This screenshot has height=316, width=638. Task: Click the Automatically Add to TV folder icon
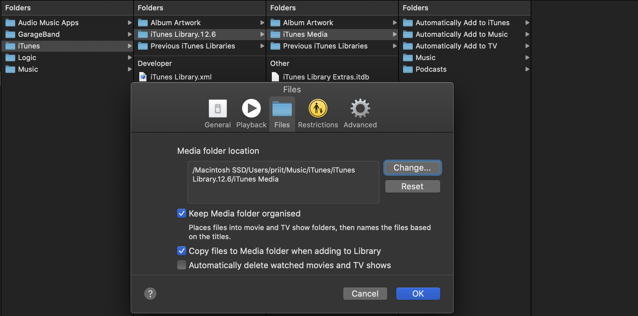coord(408,46)
